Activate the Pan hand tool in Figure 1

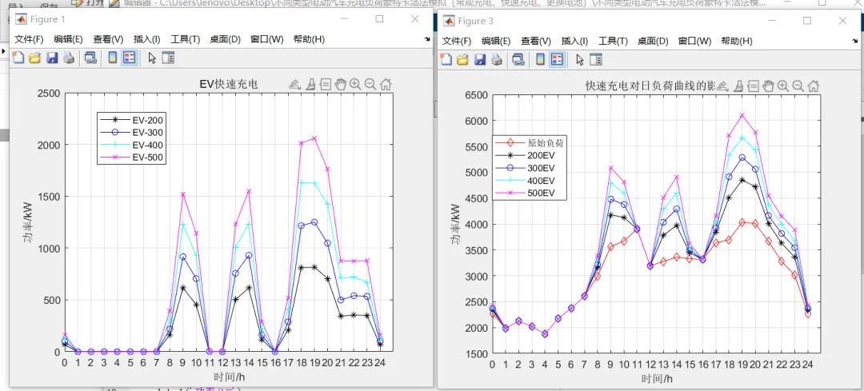[x=341, y=84]
